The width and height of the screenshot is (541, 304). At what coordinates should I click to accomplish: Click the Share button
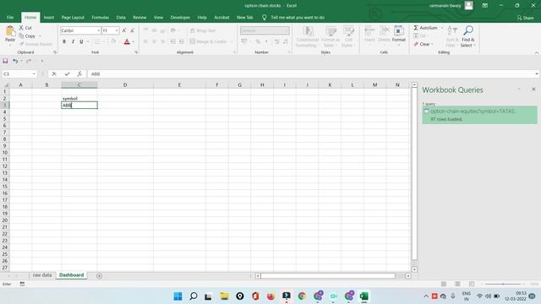pos(525,18)
